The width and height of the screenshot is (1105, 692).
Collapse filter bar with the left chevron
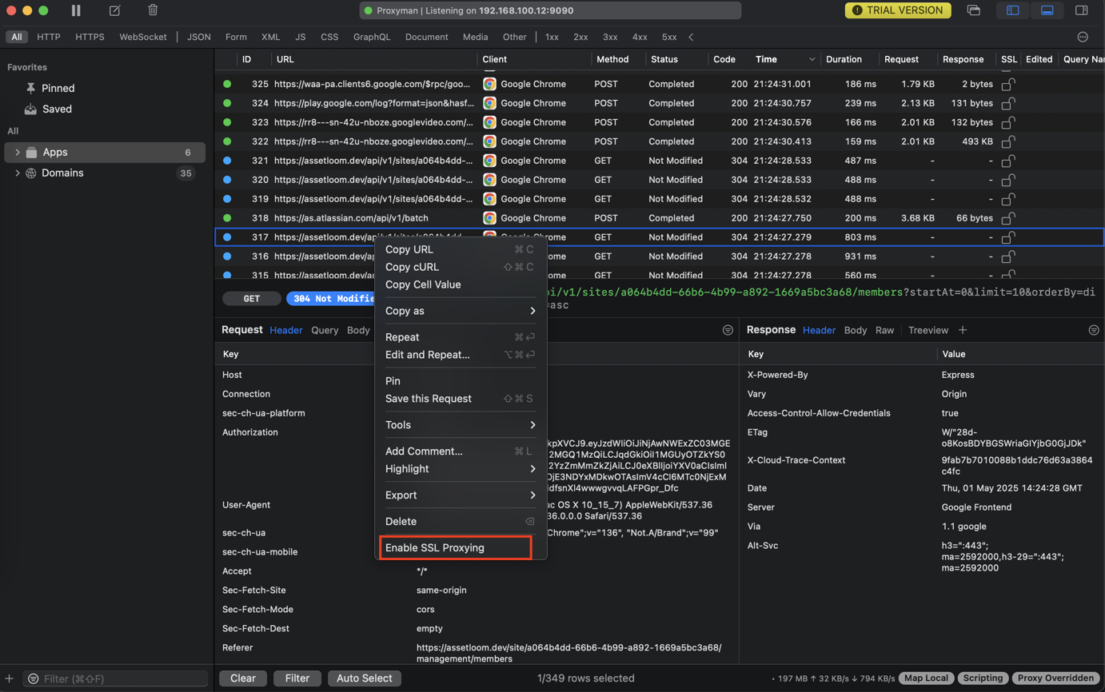691,37
